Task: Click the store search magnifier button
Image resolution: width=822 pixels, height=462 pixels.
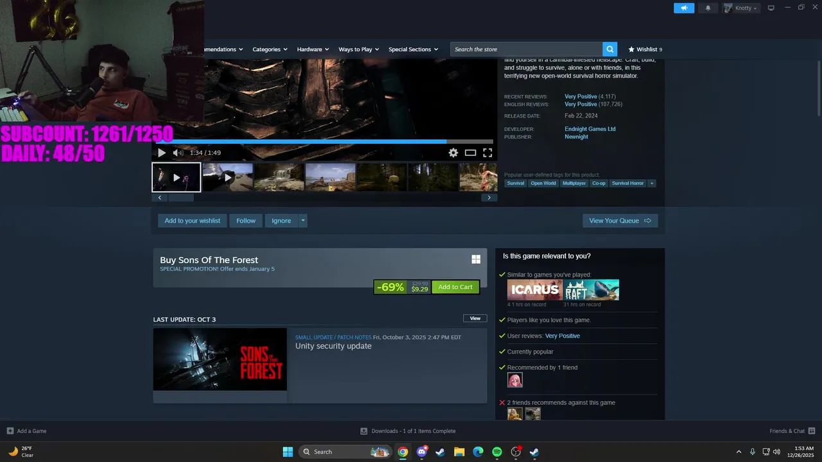Action: point(609,49)
